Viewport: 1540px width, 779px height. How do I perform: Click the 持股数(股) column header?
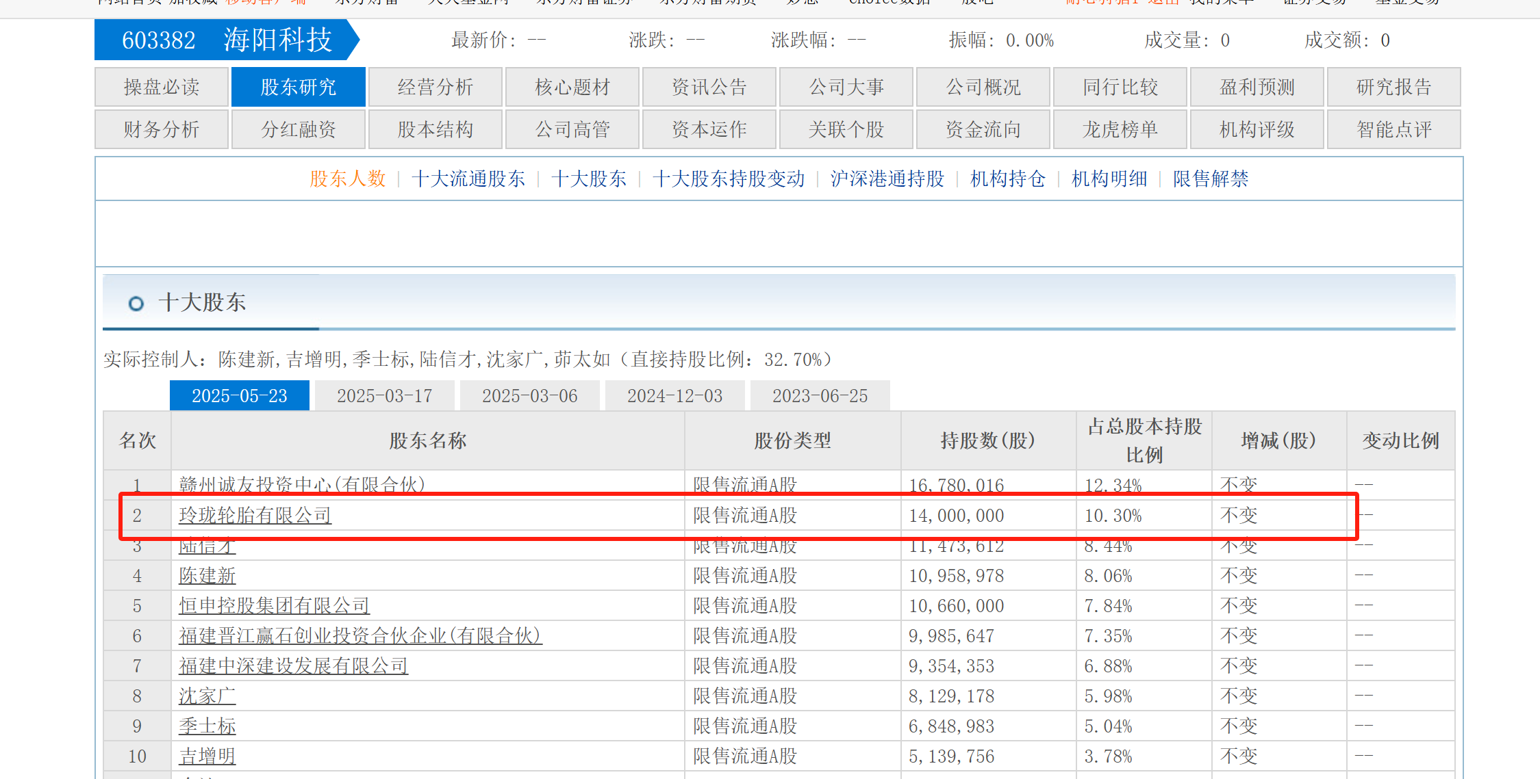click(x=988, y=440)
